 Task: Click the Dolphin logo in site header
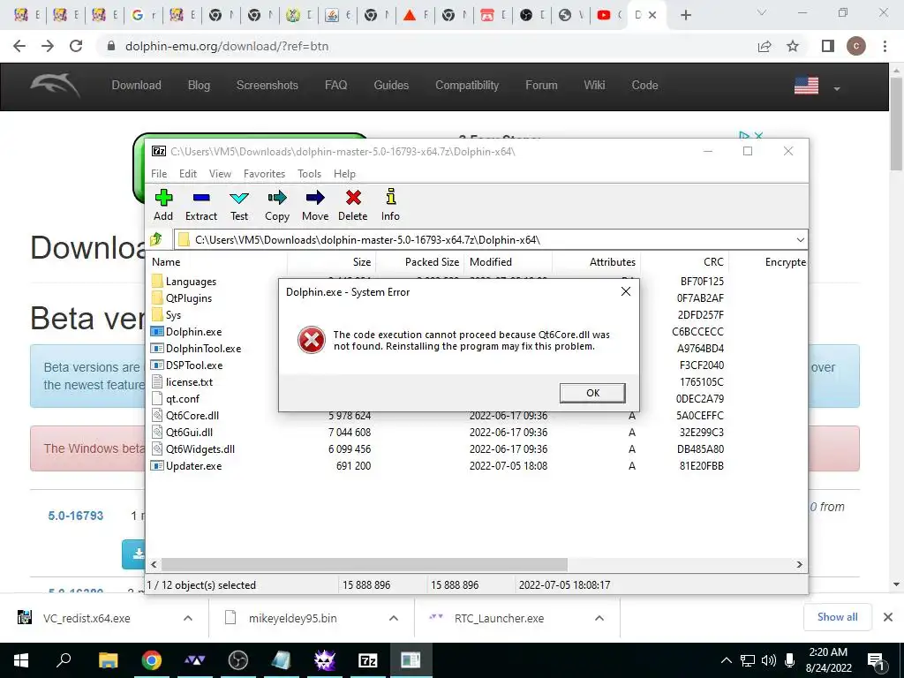[x=56, y=86]
